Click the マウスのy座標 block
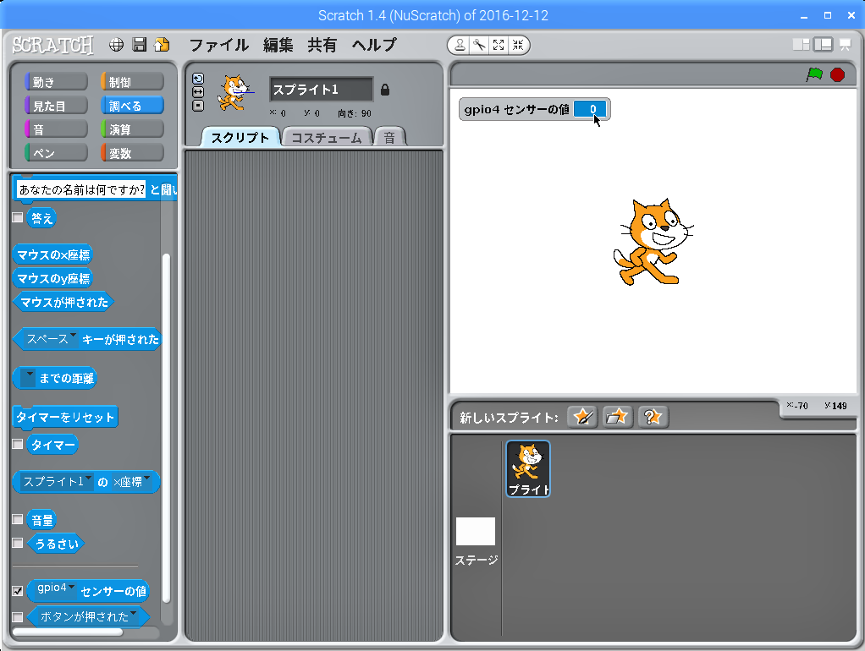Image resolution: width=865 pixels, height=651 pixels. coord(53,278)
